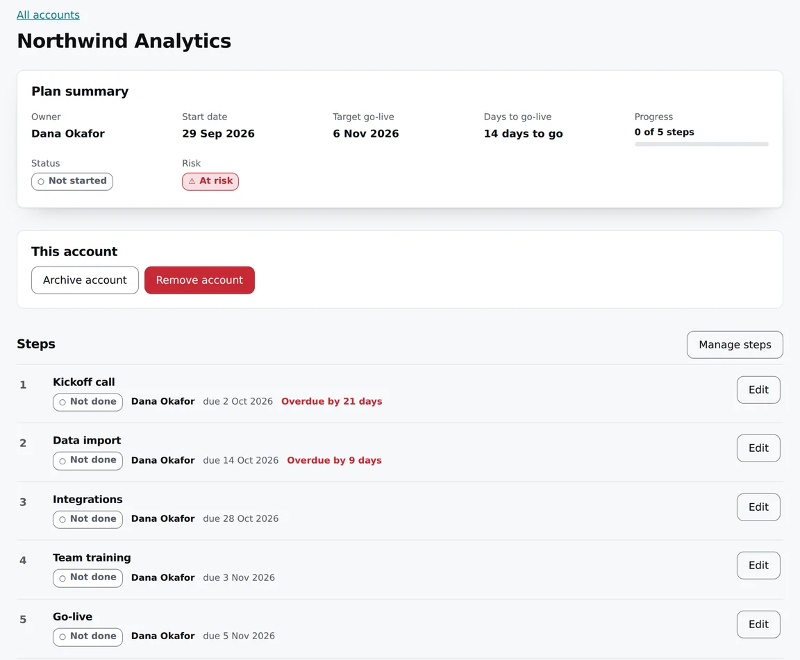This screenshot has width=800, height=660.
Task: Click Overdue by 9 days text
Action: 334,460
